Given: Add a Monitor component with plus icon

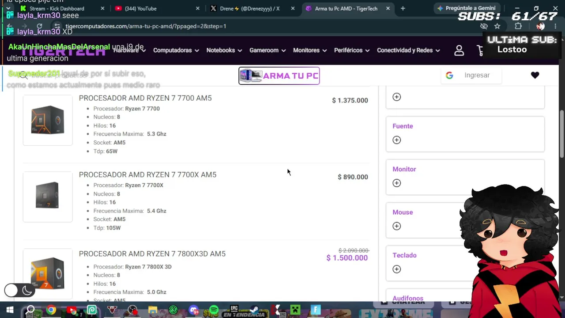Looking at the screenshot, I should click(x=397, y=183).
